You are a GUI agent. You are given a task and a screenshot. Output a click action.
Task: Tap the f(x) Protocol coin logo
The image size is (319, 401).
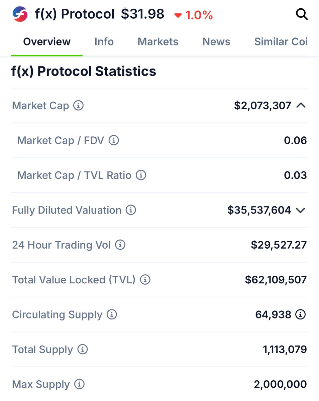tap(20, 14)
